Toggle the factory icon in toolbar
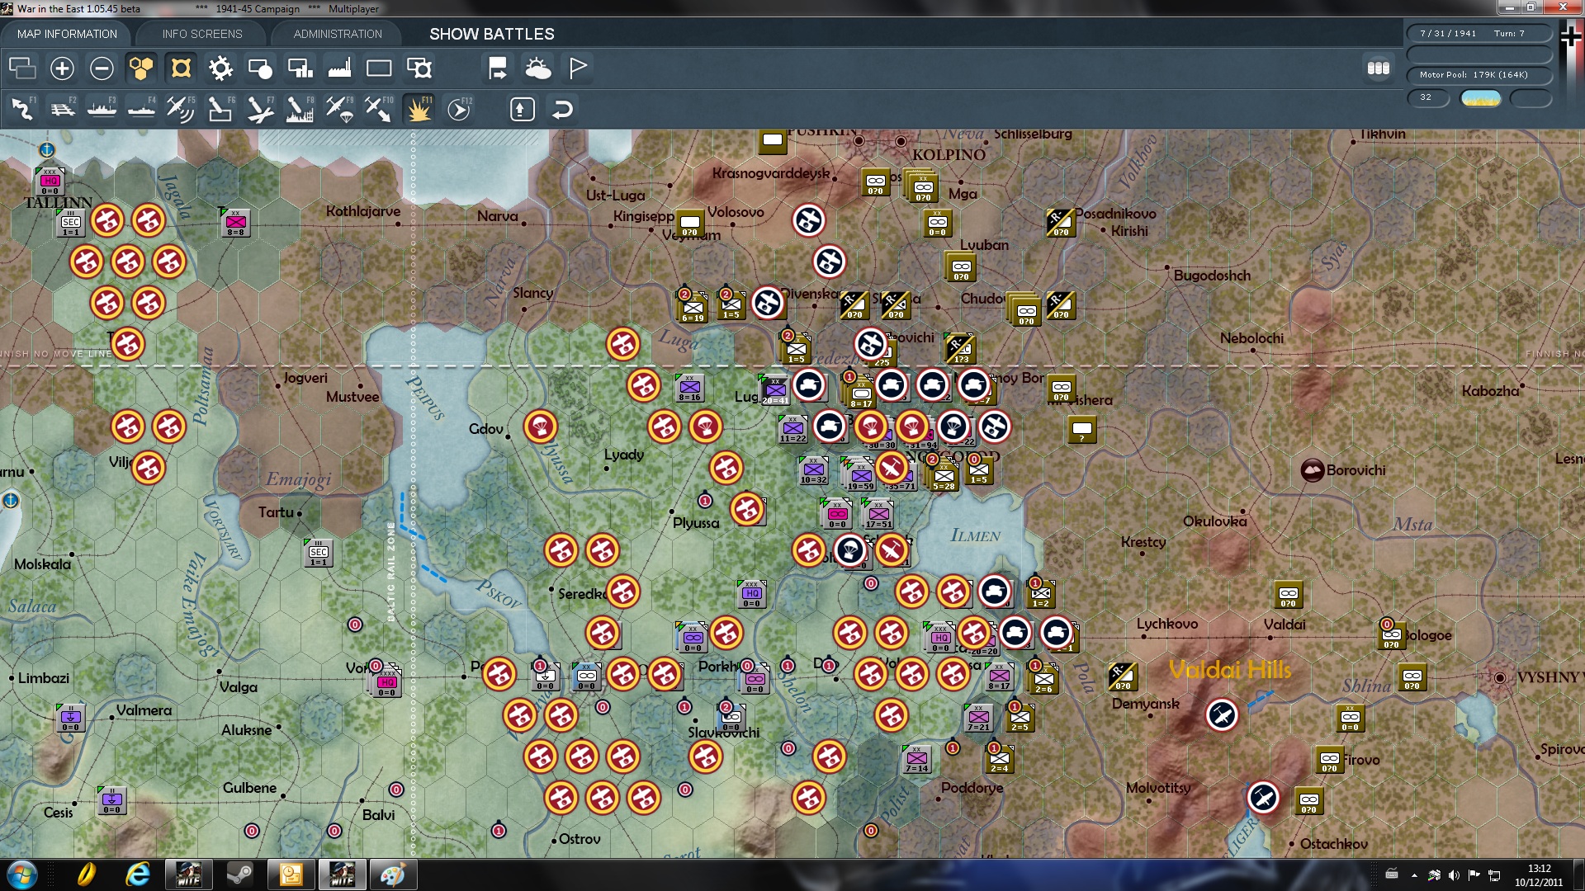1585x891 pixels. tap(339, 68)
